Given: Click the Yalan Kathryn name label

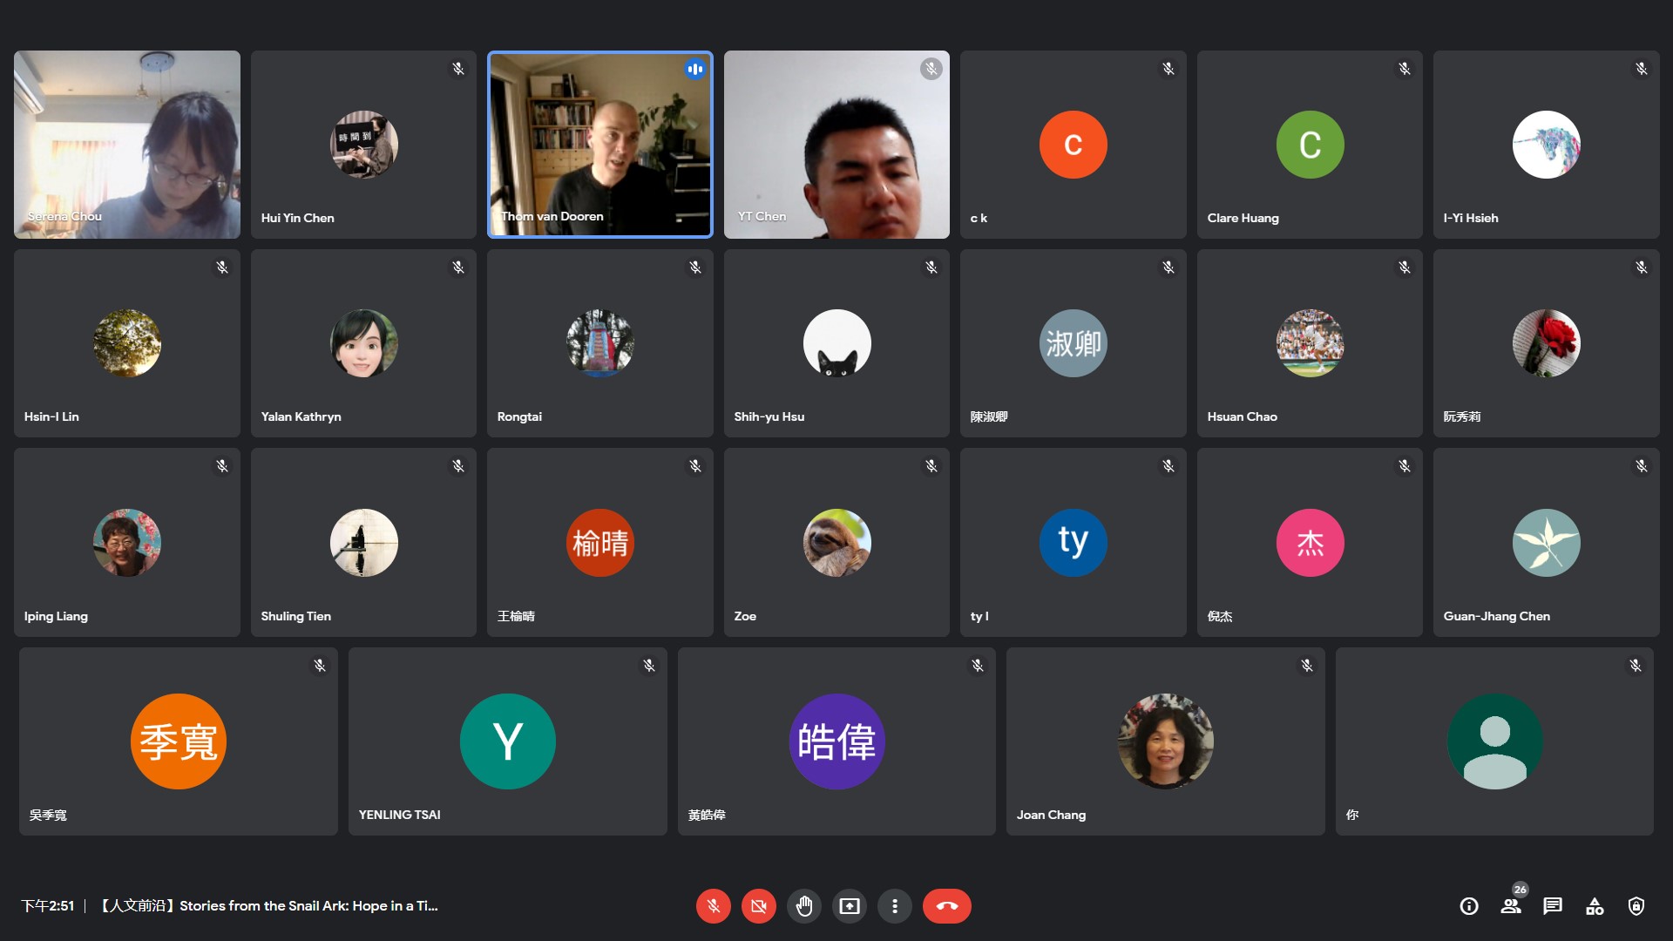Looking at the screenshot, I should (x=301, y=416).
